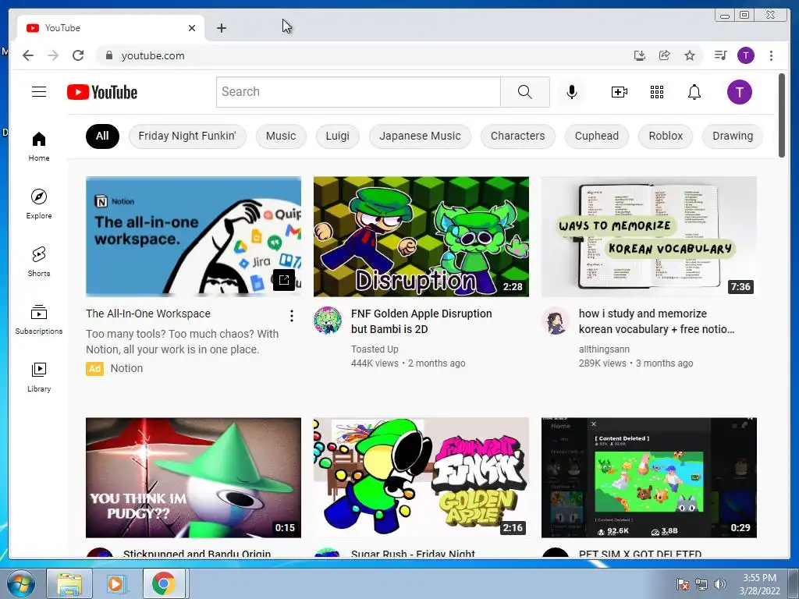This screenshot has height=599, width=799.
Task: Open the Golden Apple Funkin thumbnail
Action: pyautogui.click(x=421, y=477)
